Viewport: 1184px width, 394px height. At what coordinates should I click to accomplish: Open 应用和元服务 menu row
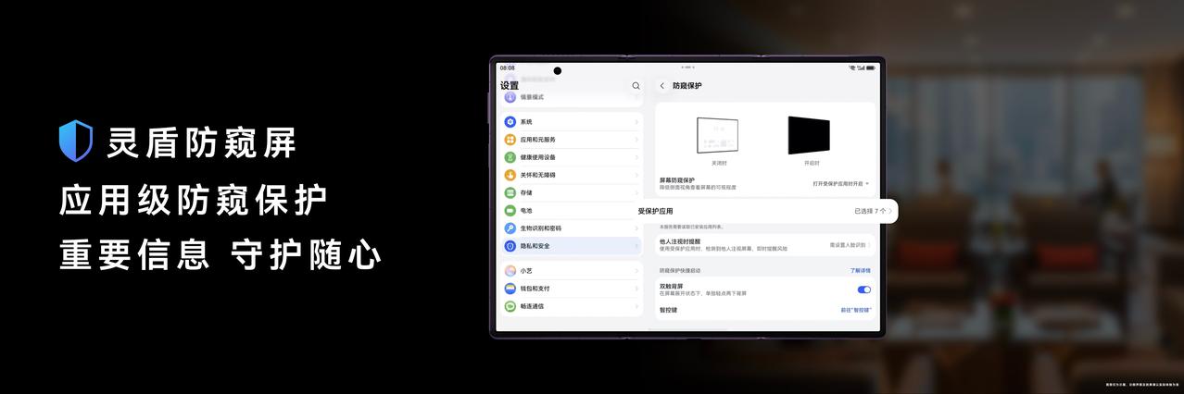pyautogui.click(x=571, y=140)
